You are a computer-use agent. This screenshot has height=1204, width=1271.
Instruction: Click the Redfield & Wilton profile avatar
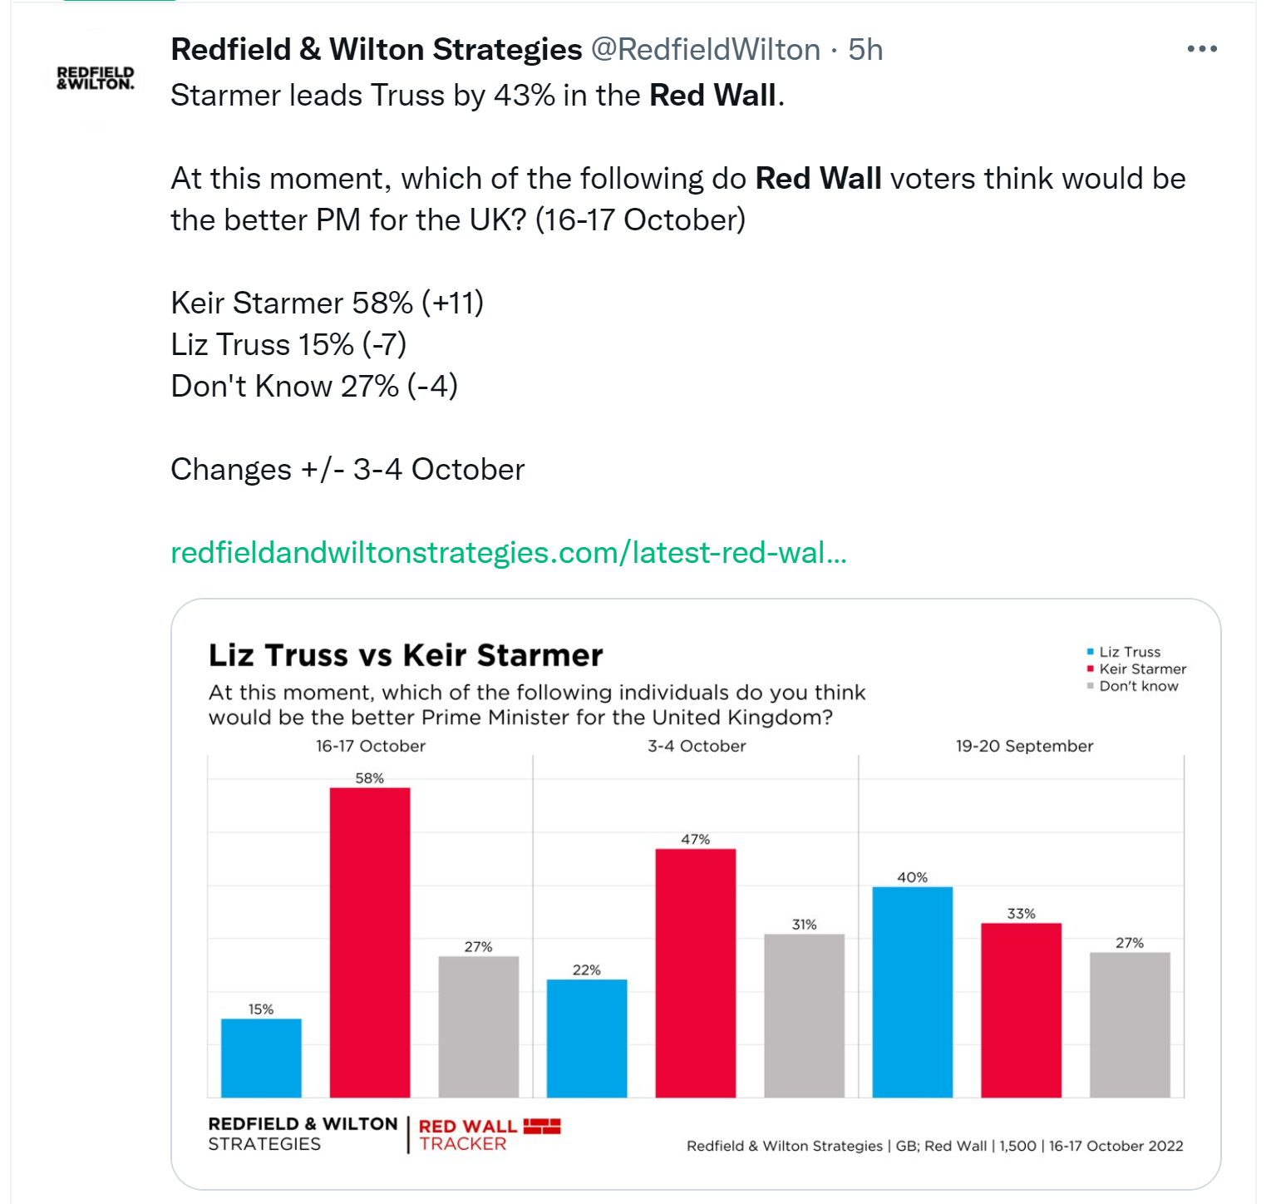pyautogui.click(x=96, y=78)
